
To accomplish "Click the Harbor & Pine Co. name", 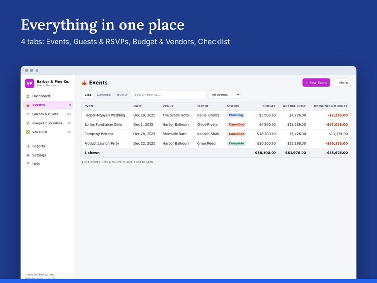I will 53,82.
